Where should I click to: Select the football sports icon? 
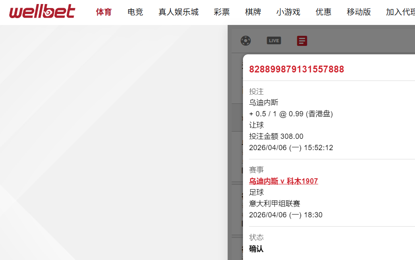pos(246,41)
